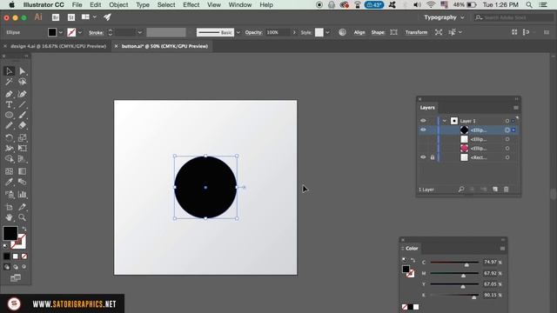Select the Lasso tool
The height and width of the screenshot is (313, 557).
(22, 82)
